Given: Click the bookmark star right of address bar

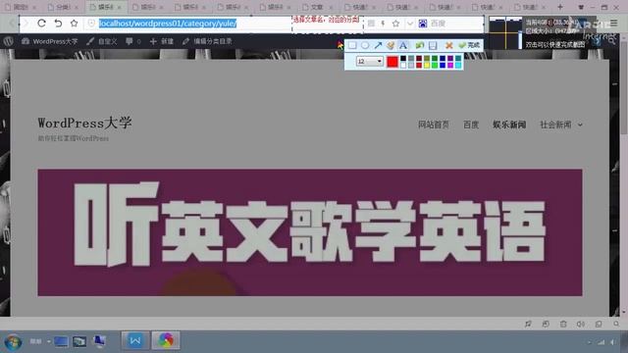Looking at the screenshot, I should click(395, 24).
